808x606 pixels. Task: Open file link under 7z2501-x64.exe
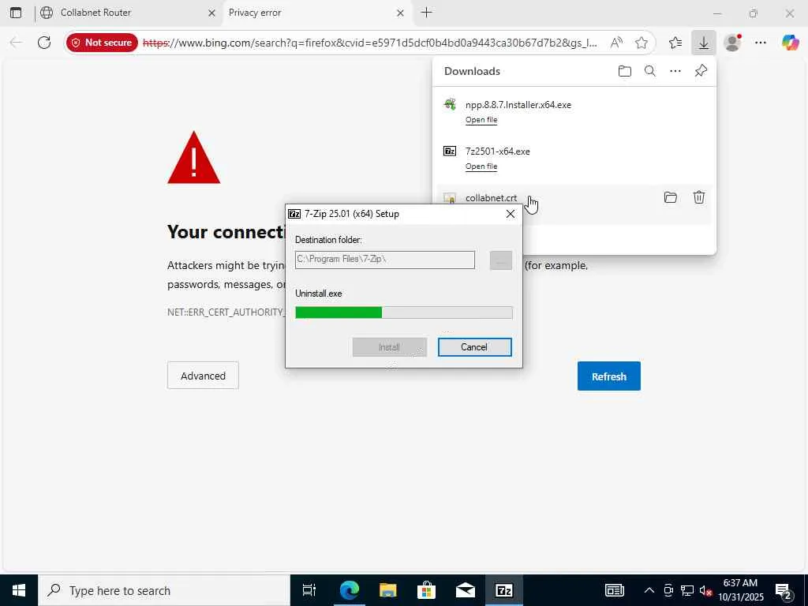[x=481, y=166]
